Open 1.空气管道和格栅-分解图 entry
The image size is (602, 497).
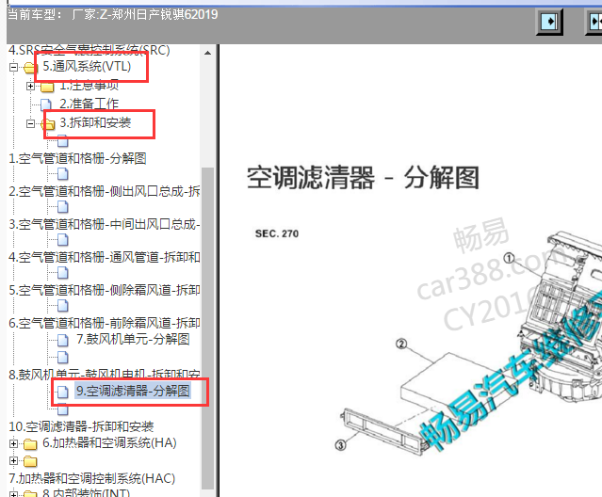point(77,158)
